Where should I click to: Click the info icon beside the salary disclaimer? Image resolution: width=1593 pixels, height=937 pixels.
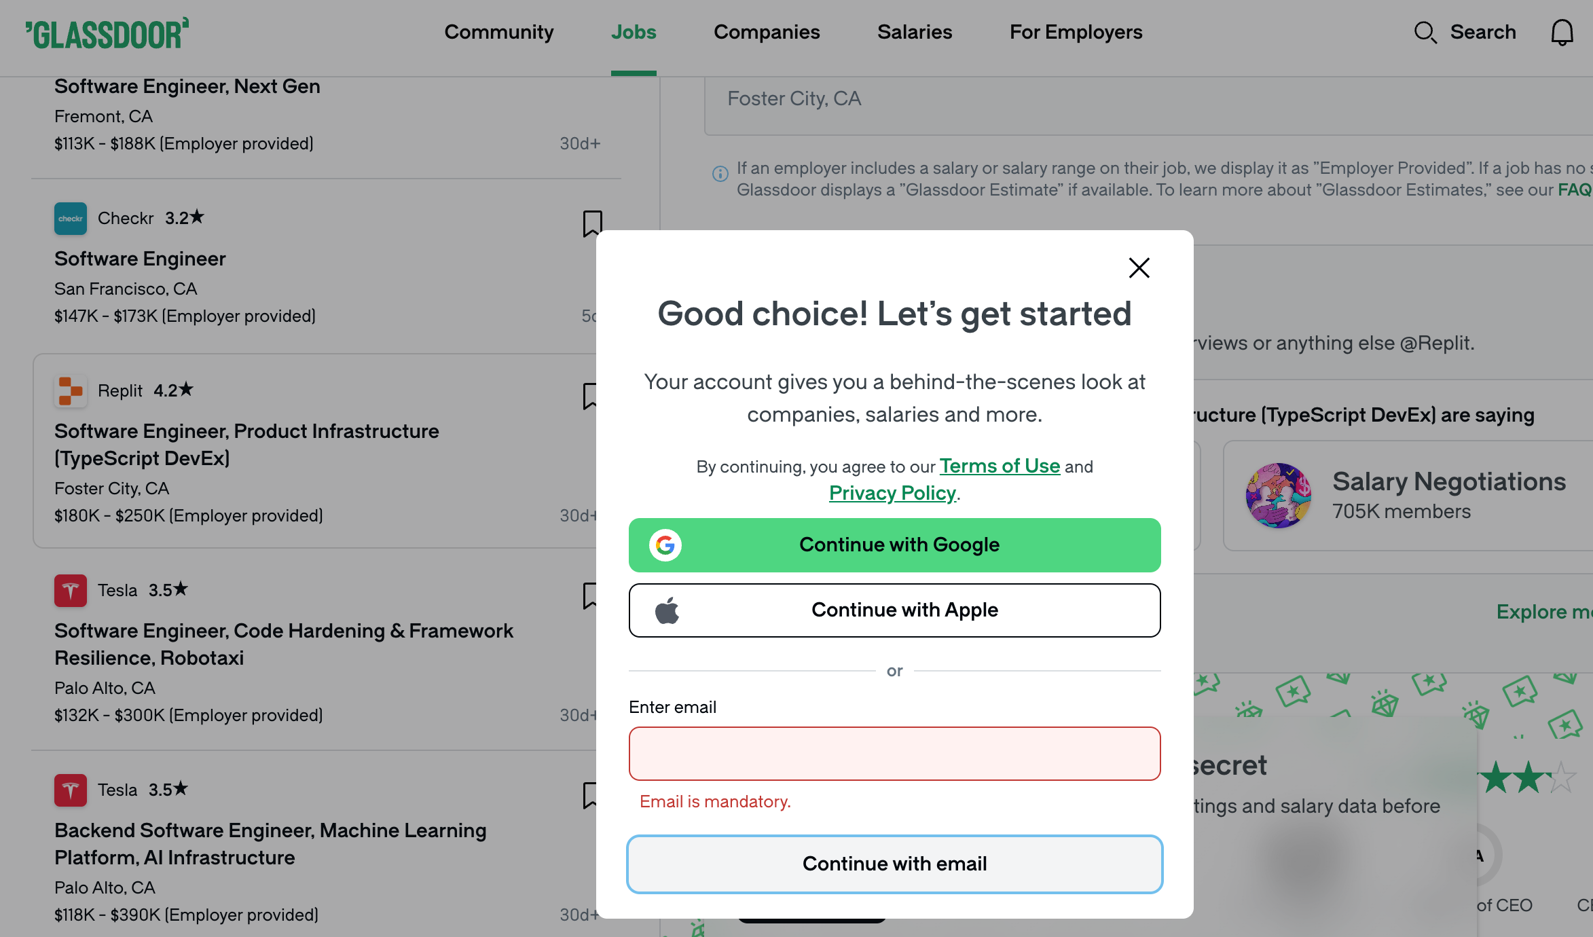coord(719,174)
